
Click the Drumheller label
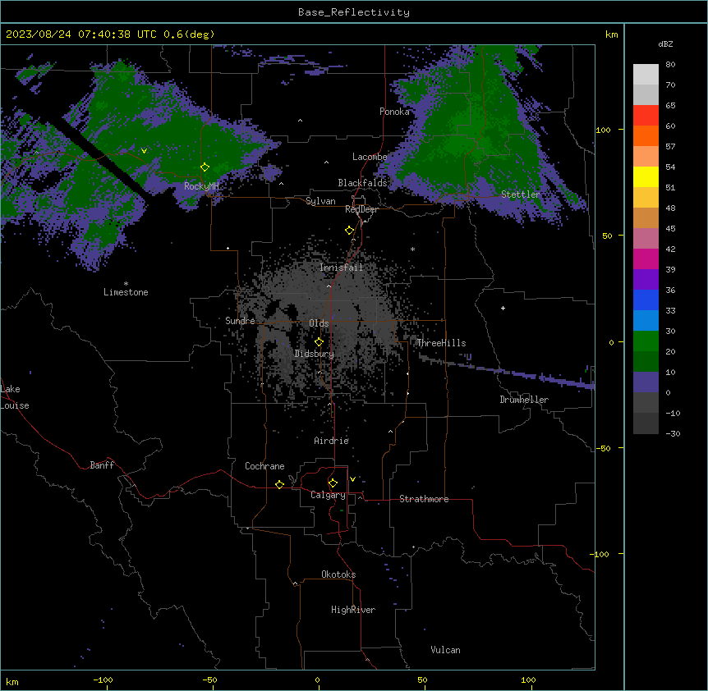coord(524,400)
